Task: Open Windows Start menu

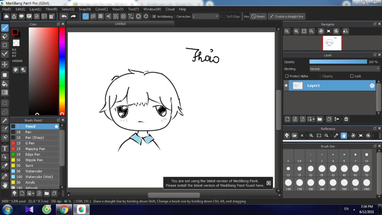Action: [7, 210]
